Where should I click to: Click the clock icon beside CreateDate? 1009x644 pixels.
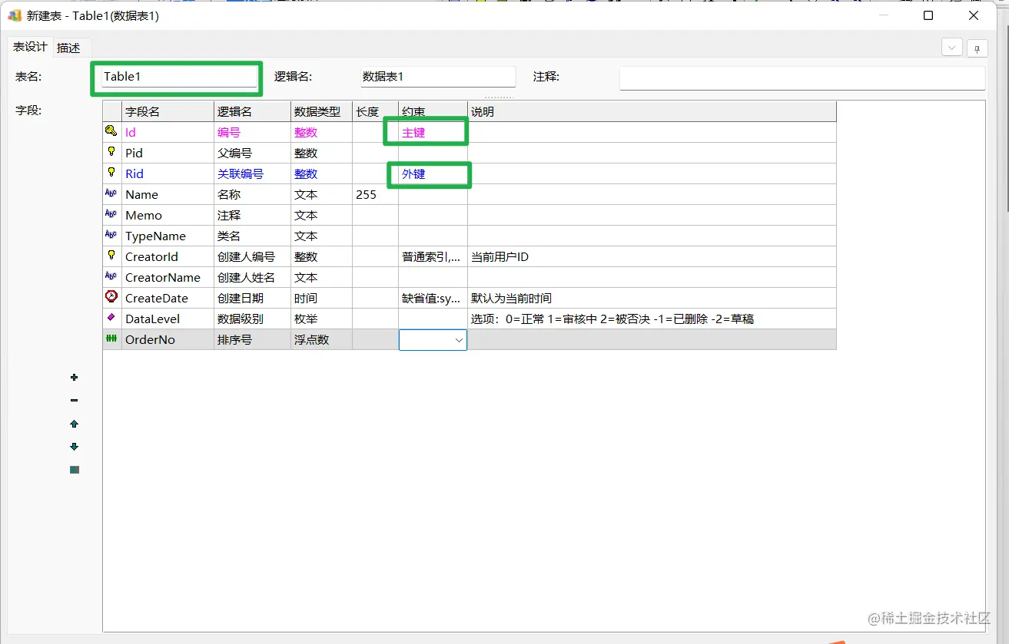tap(111, 297)
